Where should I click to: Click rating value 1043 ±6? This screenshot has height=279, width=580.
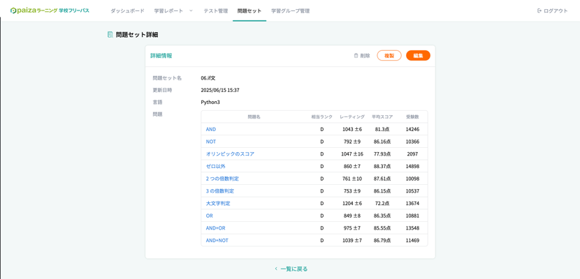pyautogui.click(x=352, y=129)
